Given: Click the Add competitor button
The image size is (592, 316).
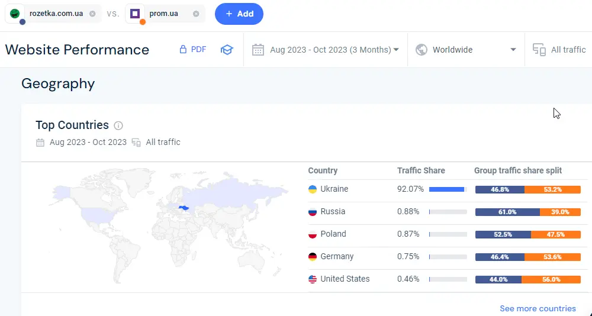Looking at the screenshot, I should click(x=239, y=14).
